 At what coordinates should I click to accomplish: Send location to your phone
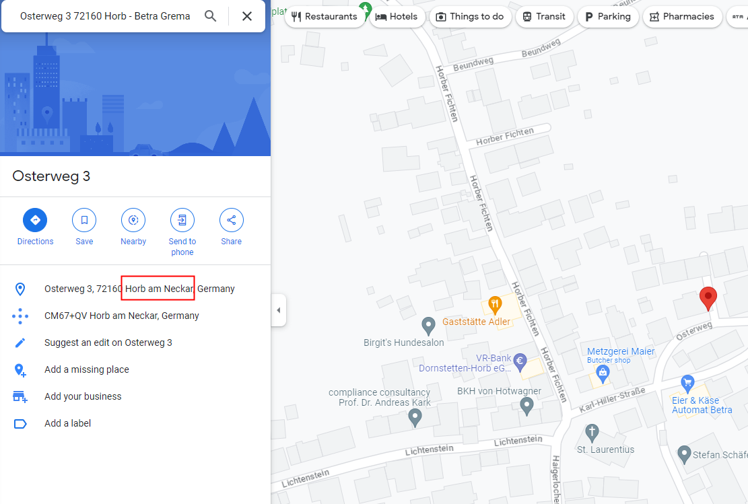coord(182,220)
